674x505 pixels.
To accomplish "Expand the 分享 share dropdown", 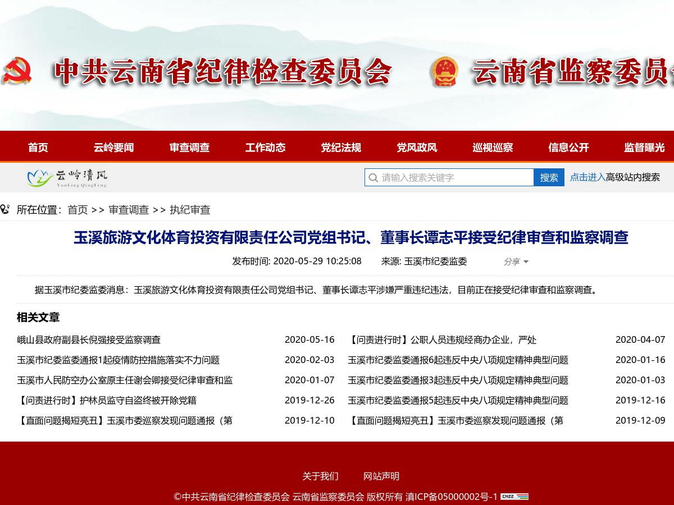I will 516,261.
